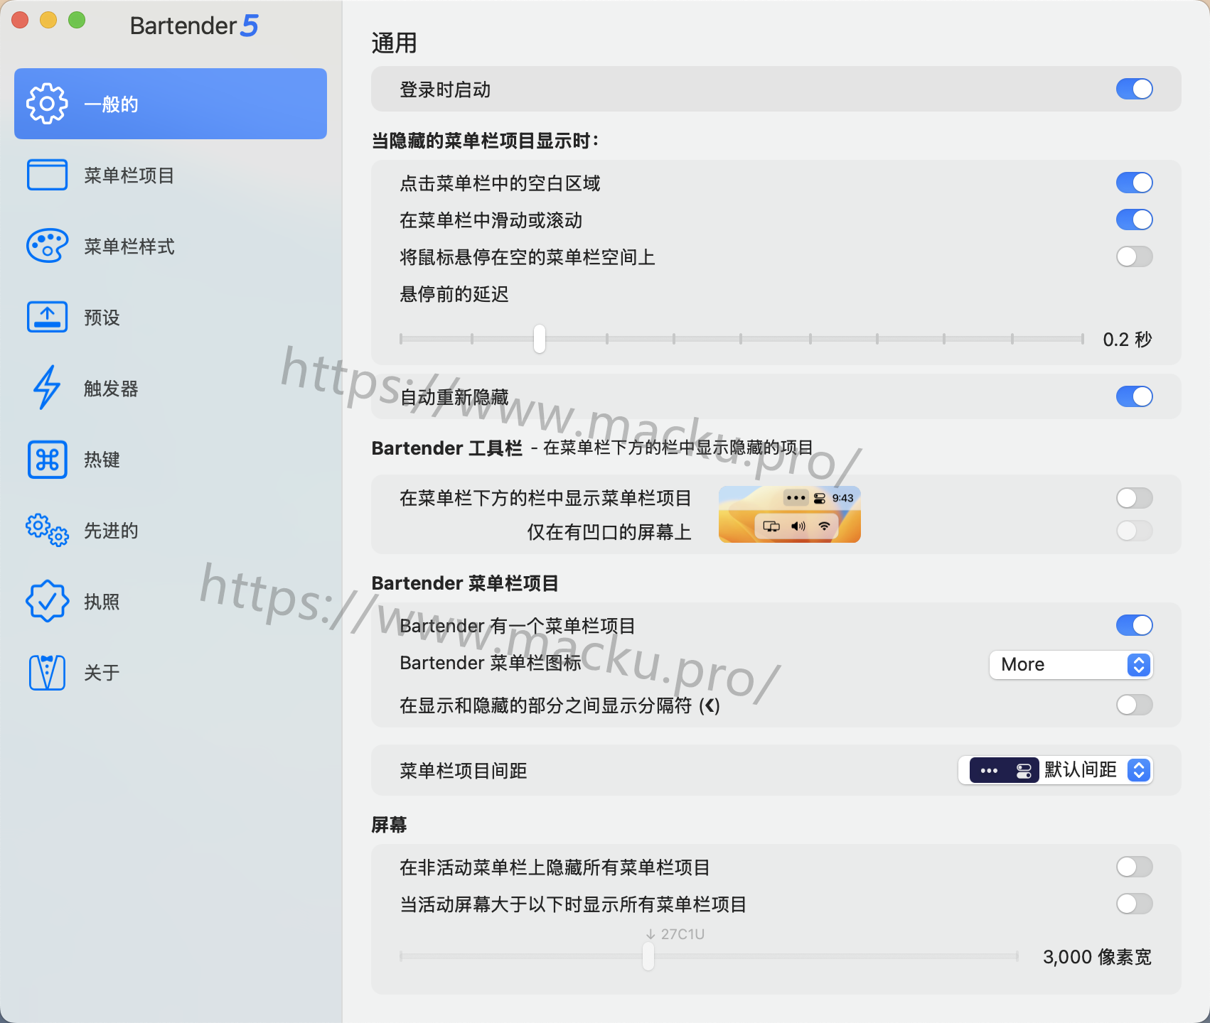Click the tuxedo icon for 关于
The width and height of the screenshot is (1210, 1023).
pos(47,672)
